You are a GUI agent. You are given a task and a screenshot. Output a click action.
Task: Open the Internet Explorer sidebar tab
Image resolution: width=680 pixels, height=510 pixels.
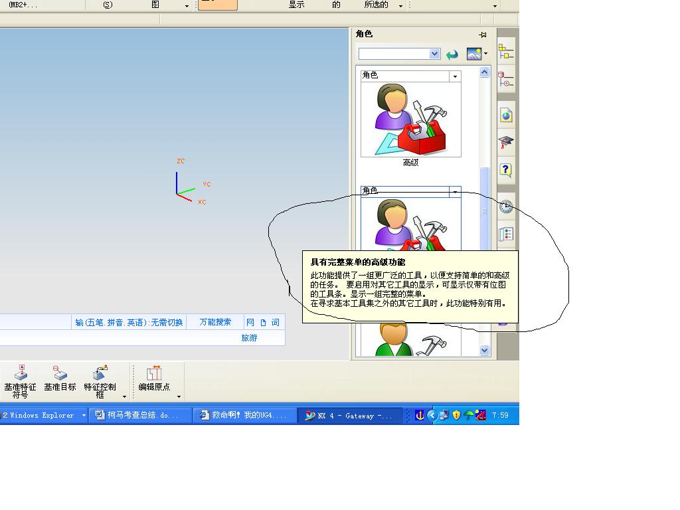(x=505, y=116)
